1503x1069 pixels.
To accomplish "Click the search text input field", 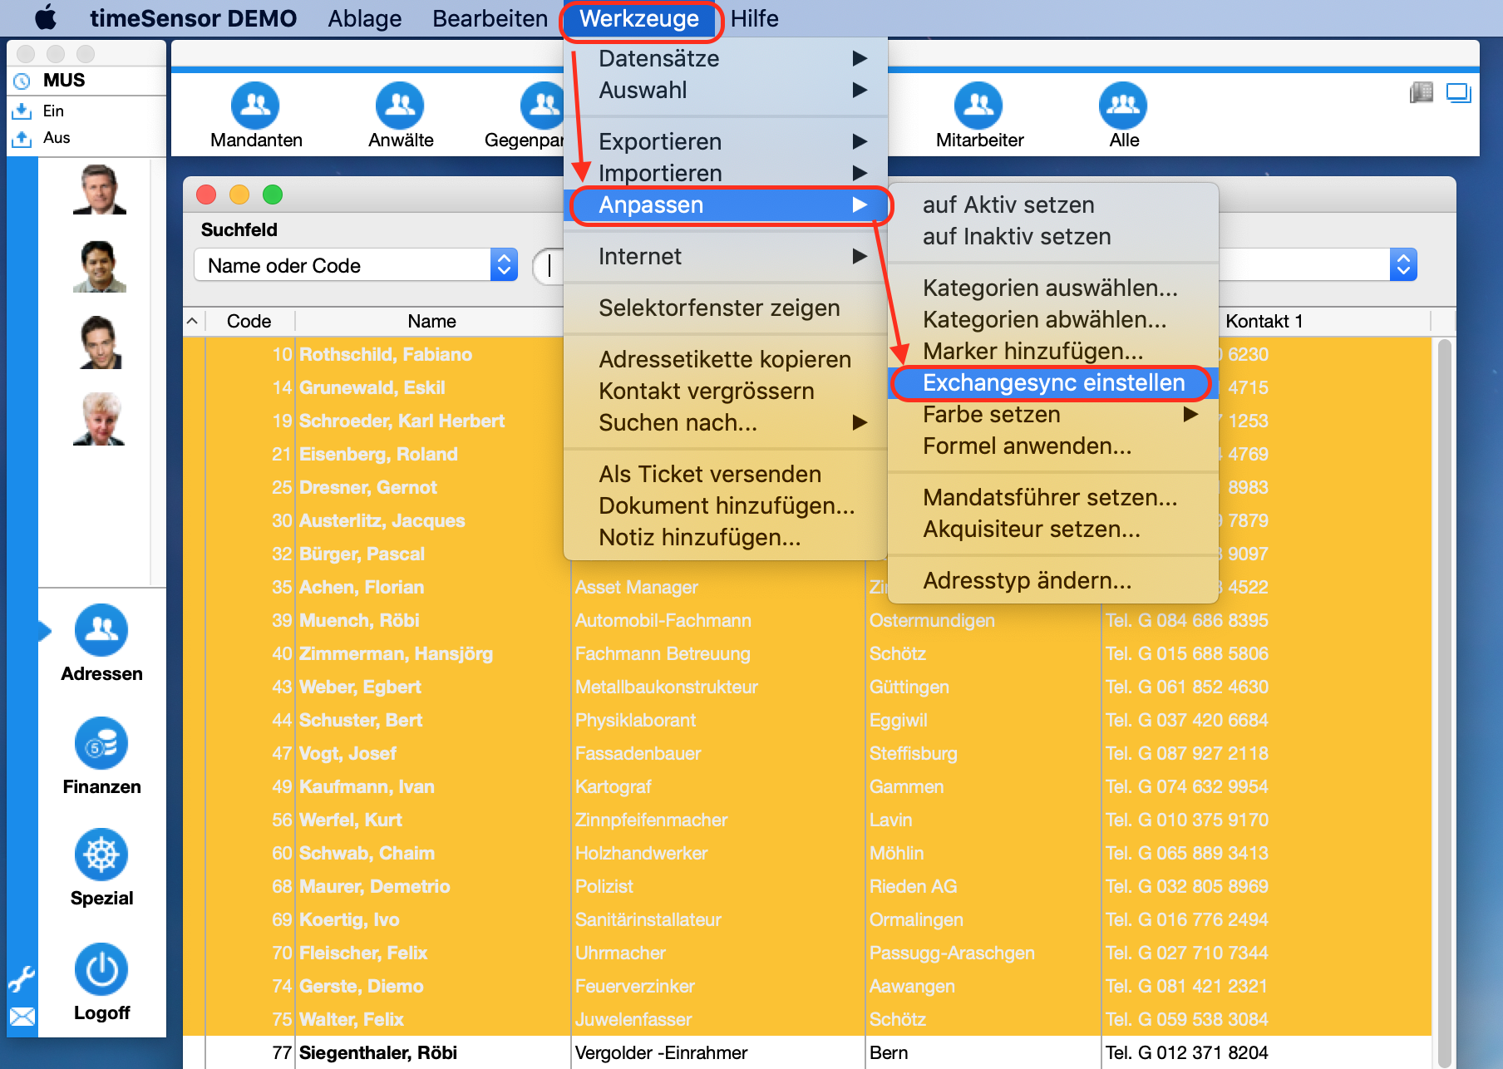I will point(549,265).
